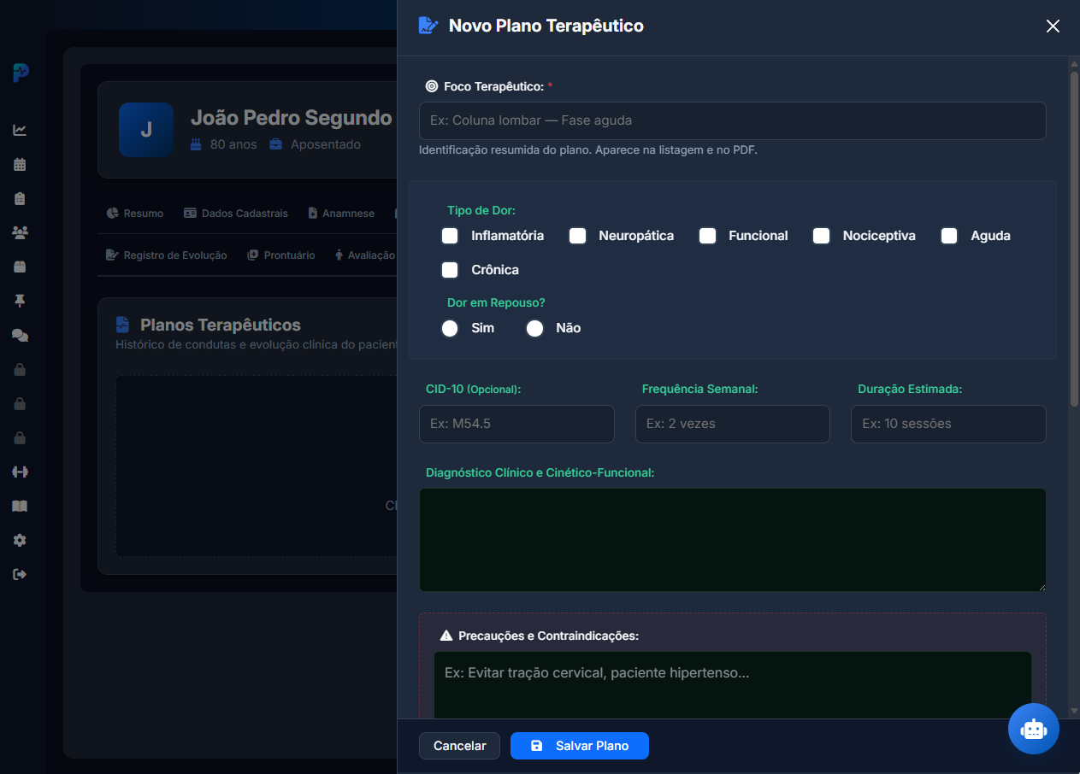This screenshot has height=774, width=1080.
Task: Click the Duração Estimada input field
Action: pos(948,424)
